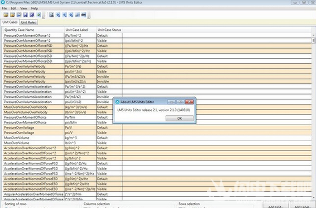Select the 'lb/in^3' label cell
This screenshot has height=208, width=316.
[x=80, y=143]
